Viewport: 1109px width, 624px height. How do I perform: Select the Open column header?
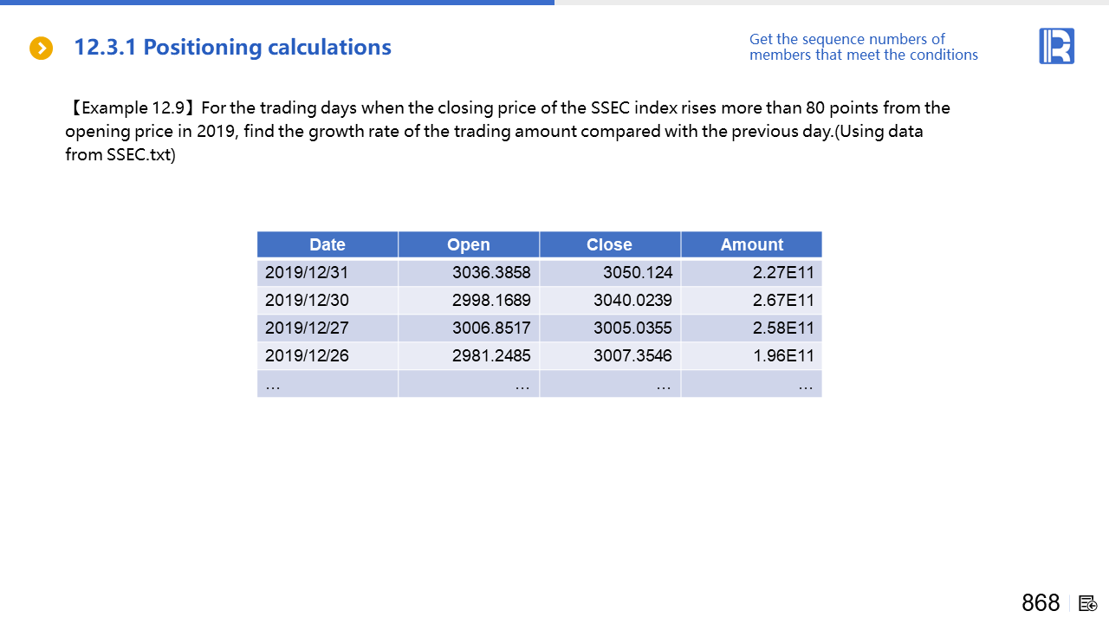click(x=469, y=244)
